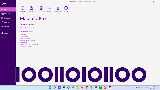This screenshot has width=160, height=90.
Task: Check for Updates
Action: click(23, 9)
